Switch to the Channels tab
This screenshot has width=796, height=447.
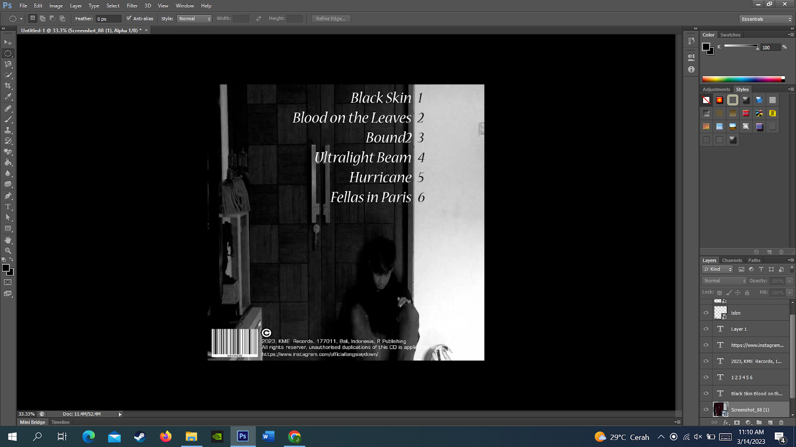click(x=732, y=260)
